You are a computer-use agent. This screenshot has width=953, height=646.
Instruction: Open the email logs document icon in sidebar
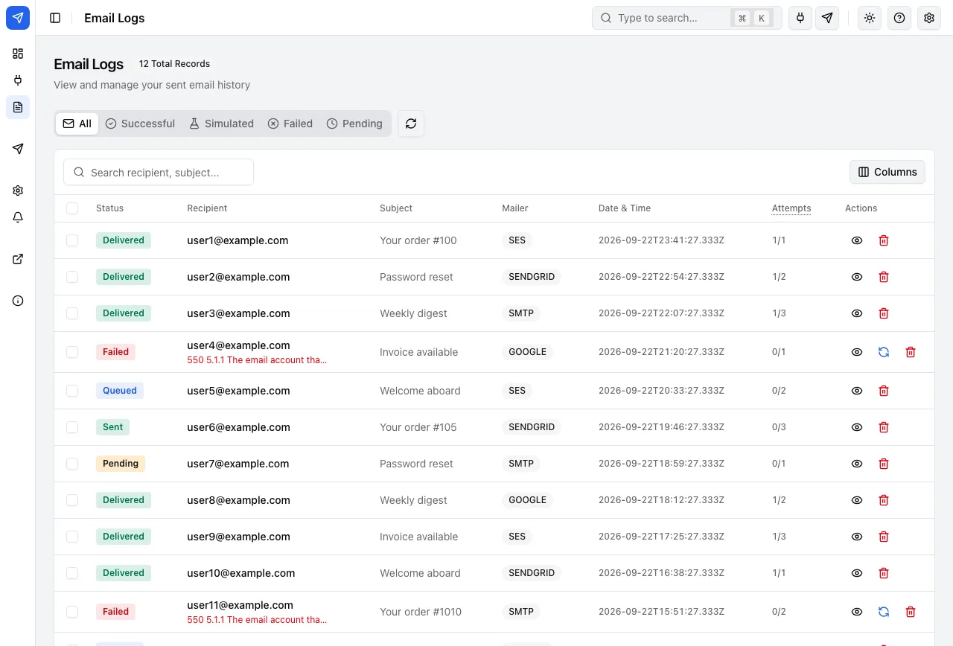click(18, 107)
